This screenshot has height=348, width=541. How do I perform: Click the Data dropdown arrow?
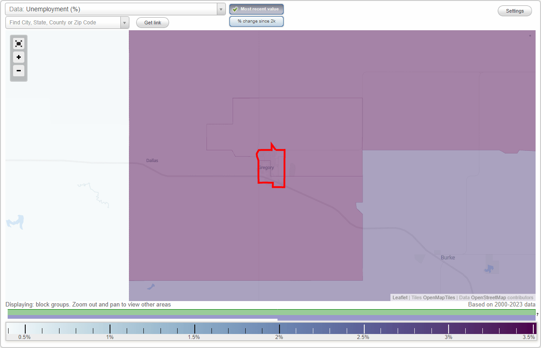tap(220, 9)
